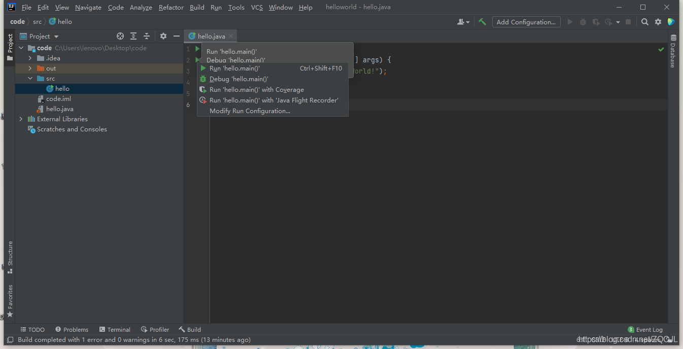
Task: Expand the out folder
Action: pyautogui.click(x=30, y=68)
